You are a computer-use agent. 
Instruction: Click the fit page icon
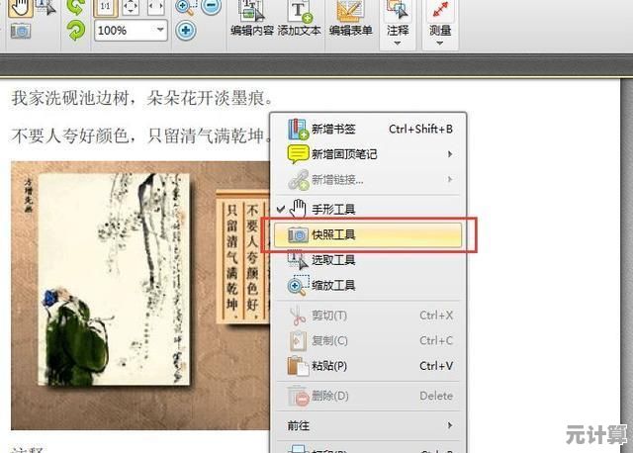132,7
